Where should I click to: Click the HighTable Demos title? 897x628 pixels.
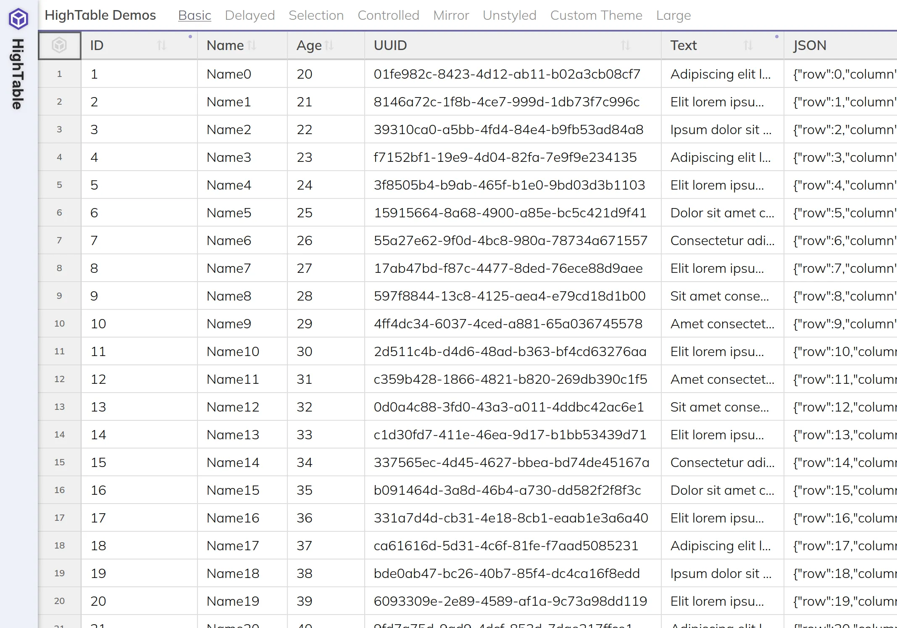[x=100, y=16]
